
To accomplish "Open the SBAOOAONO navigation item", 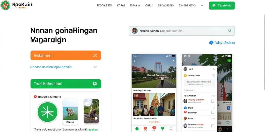I will click(x=166, y=5).
